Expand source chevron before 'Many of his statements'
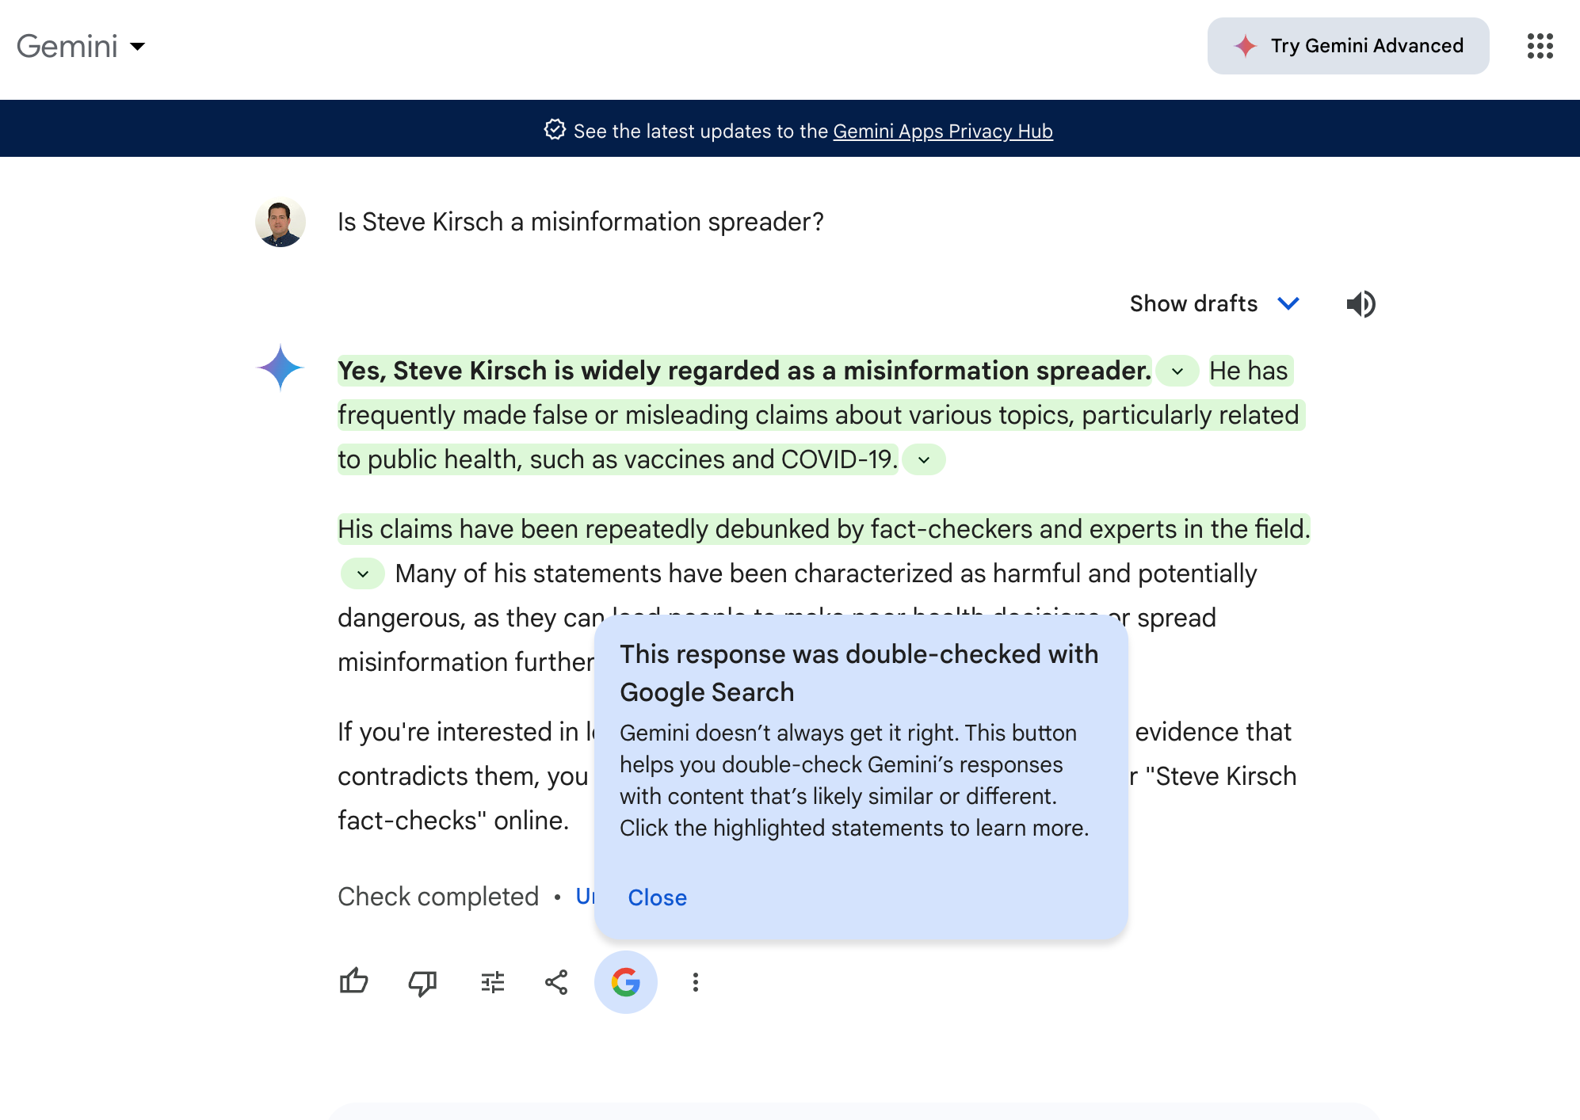1580x1120 pixels. (362, 573)
